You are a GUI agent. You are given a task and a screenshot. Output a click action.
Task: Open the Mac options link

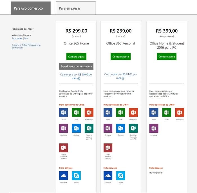point(26,38)
